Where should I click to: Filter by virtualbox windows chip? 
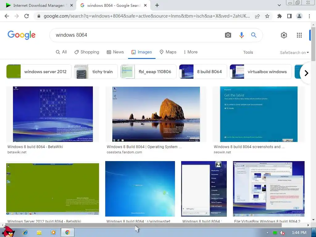click(x=261, y=72)
